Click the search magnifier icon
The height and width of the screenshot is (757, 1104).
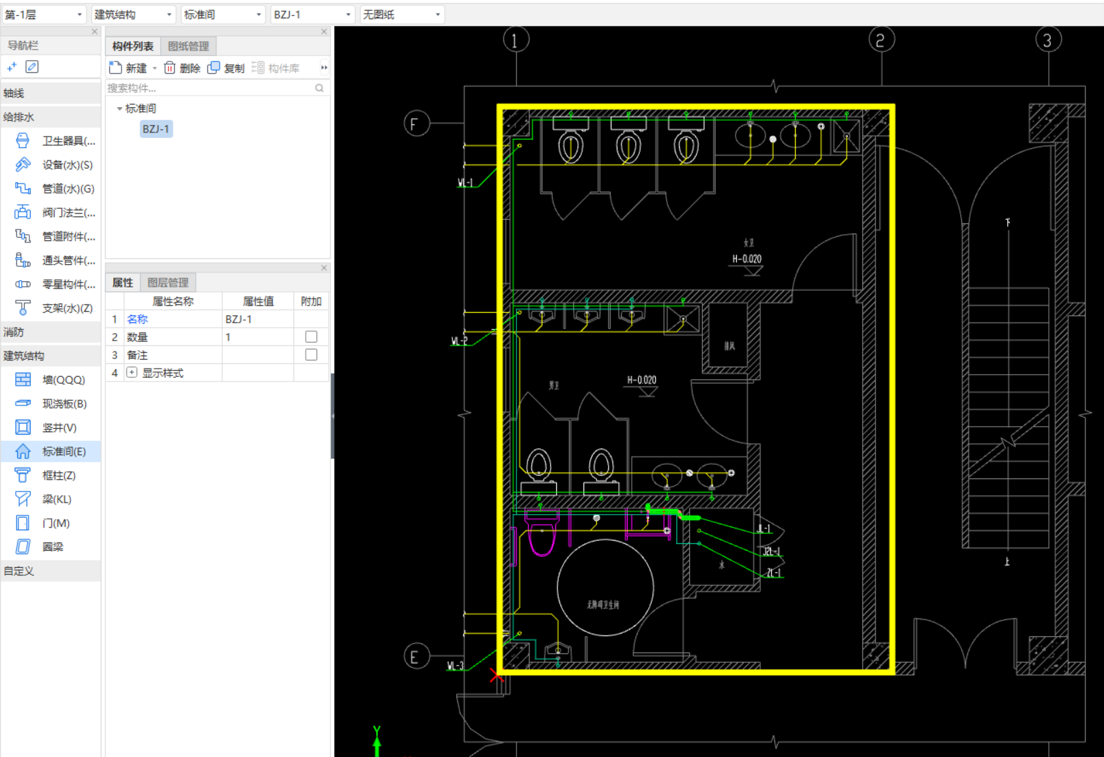pyautogui.click(x=319, y=88)
